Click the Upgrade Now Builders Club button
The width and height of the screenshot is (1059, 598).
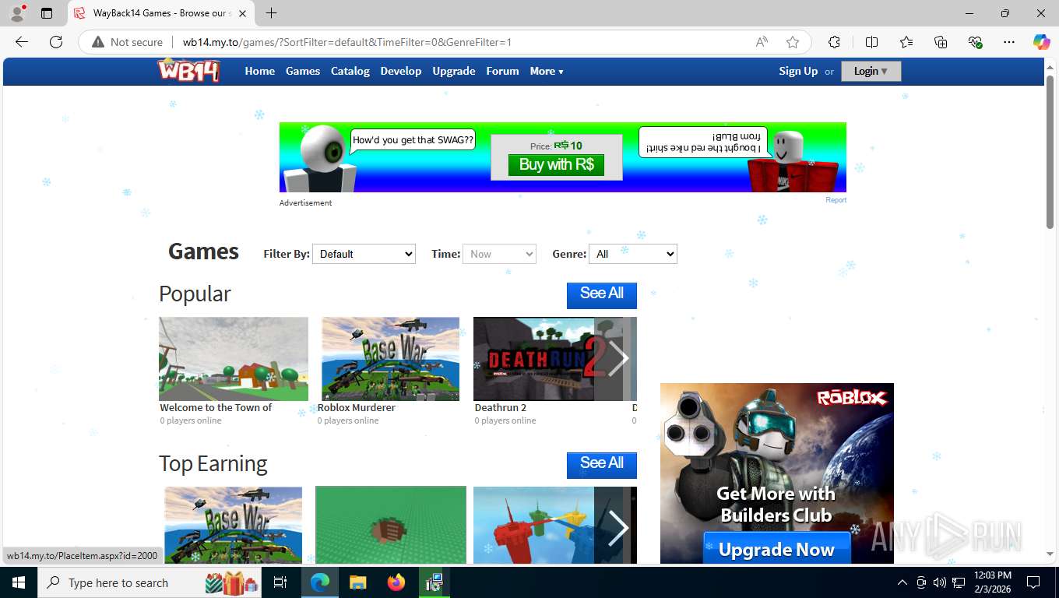776,549
